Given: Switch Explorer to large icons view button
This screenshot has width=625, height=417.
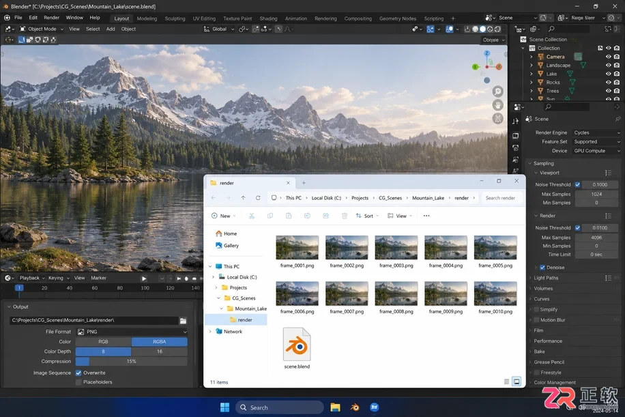Looking at the screenshot, I should [x=517, y=382].
